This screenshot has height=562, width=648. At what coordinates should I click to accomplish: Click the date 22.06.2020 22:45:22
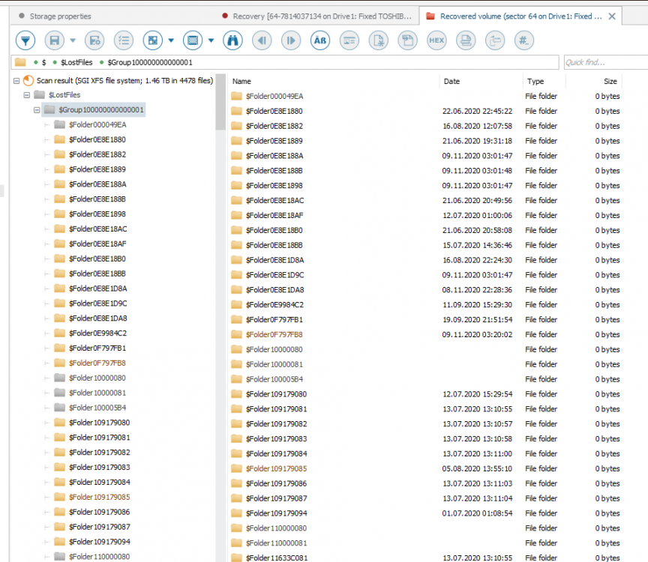pos(477,111)
